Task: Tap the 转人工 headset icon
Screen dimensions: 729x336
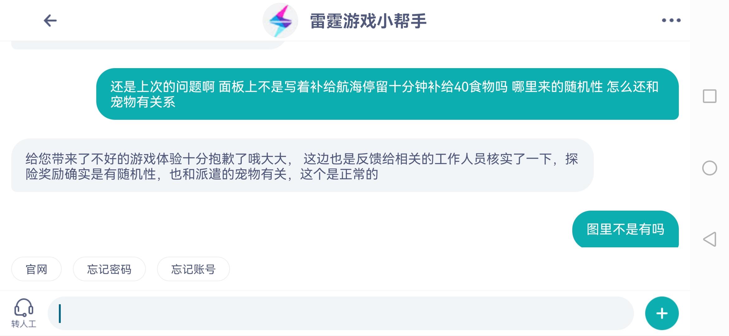Action: pyautogui.click(x=24, y=307)
